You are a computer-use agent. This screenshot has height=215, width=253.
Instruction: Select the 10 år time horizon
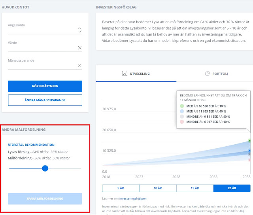pos(158,188)
